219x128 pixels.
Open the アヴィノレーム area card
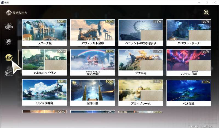(x=141, y=93)
